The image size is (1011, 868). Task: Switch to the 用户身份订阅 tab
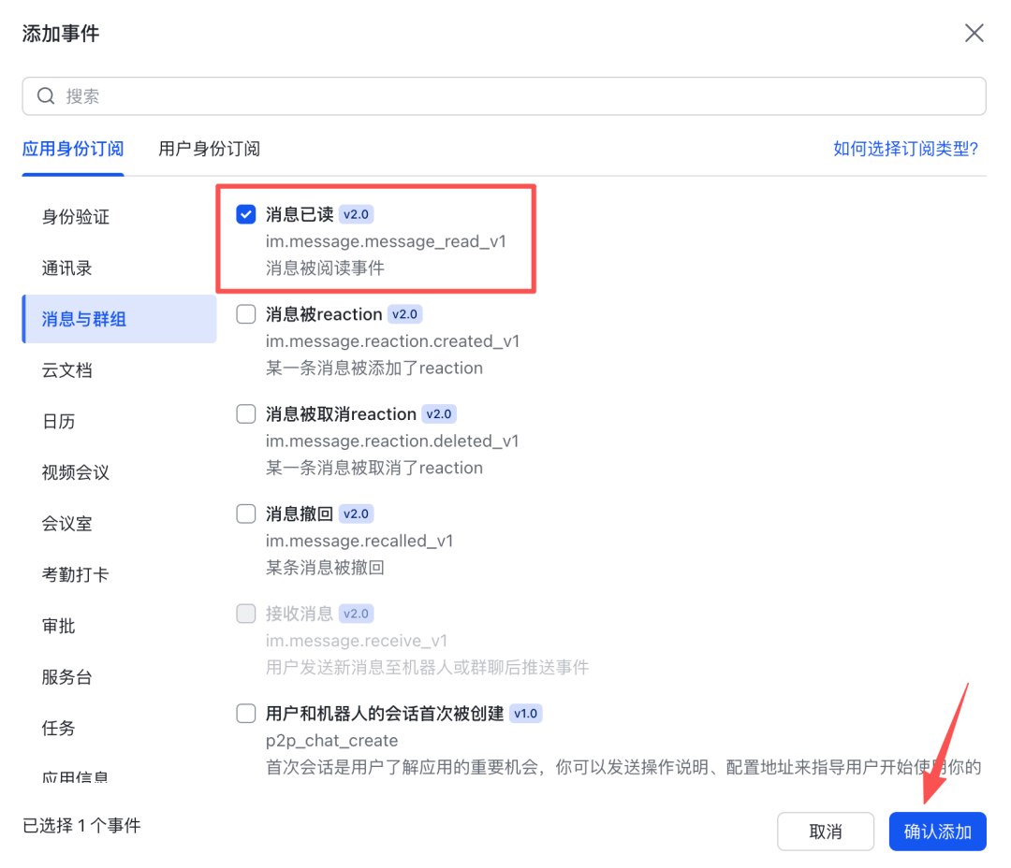208,149
